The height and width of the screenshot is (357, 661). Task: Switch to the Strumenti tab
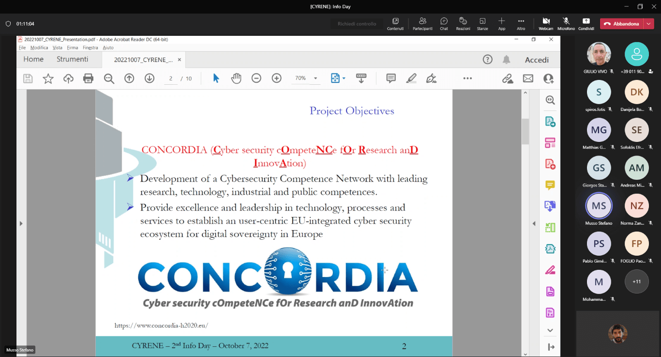pyautogui.click(x=73, y=60)
